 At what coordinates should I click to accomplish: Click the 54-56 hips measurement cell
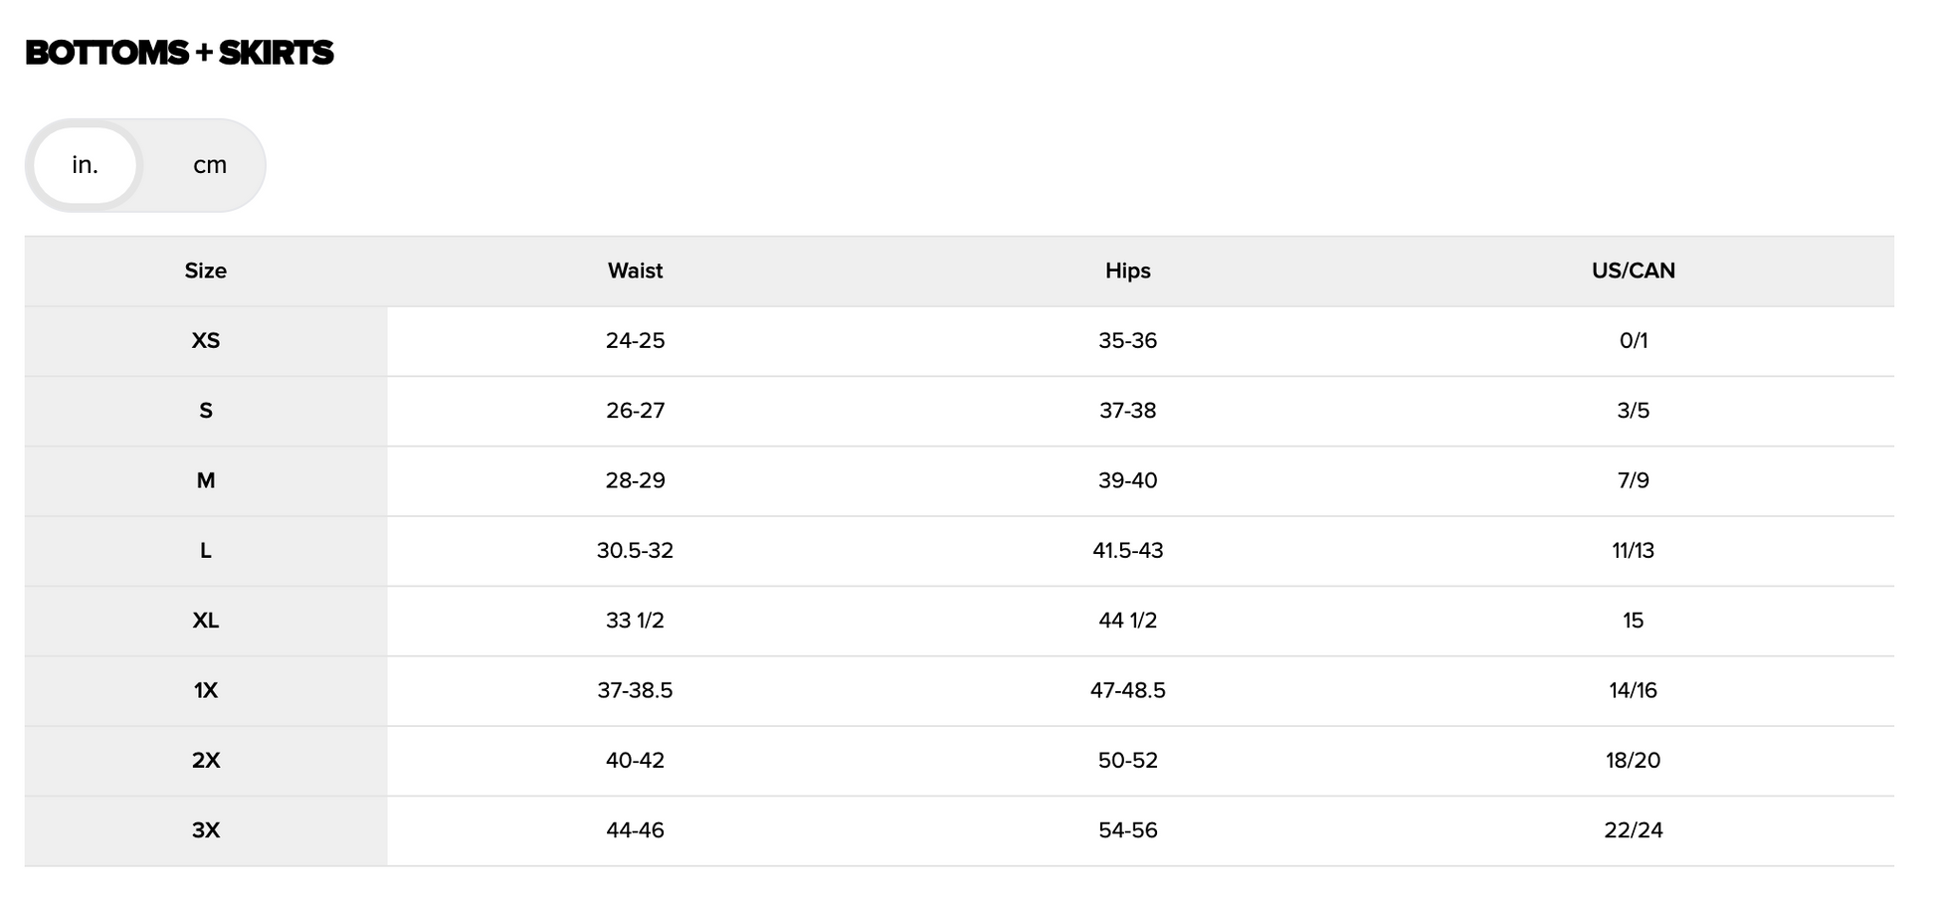point(1127,830)
